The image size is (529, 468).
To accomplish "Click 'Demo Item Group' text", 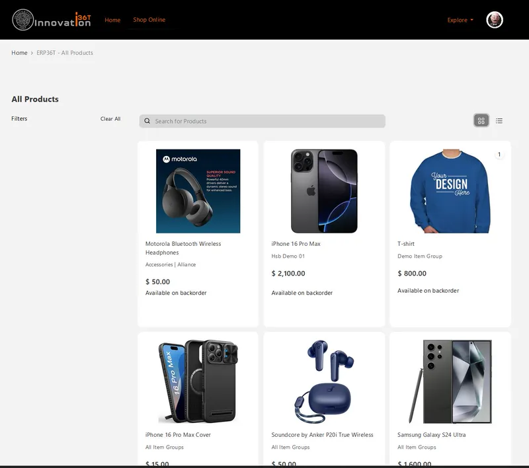I will point(420,256).
